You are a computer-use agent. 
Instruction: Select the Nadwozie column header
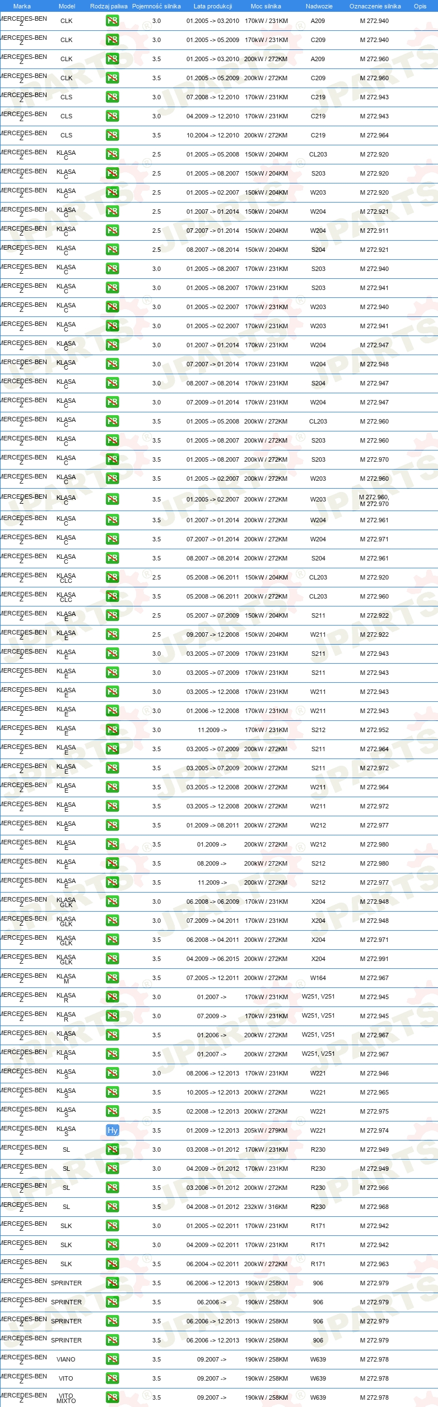(319, 6)
